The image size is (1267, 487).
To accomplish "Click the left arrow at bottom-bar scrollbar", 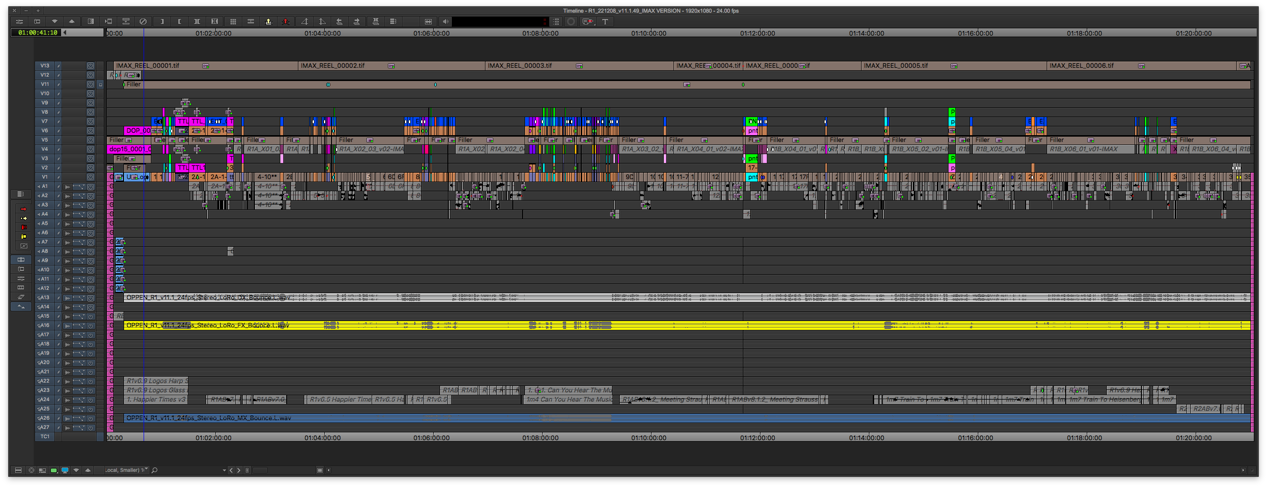I will coord(329,470).
